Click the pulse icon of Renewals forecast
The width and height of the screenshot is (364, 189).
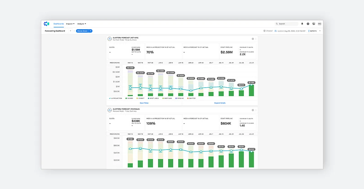click(110, 110)
